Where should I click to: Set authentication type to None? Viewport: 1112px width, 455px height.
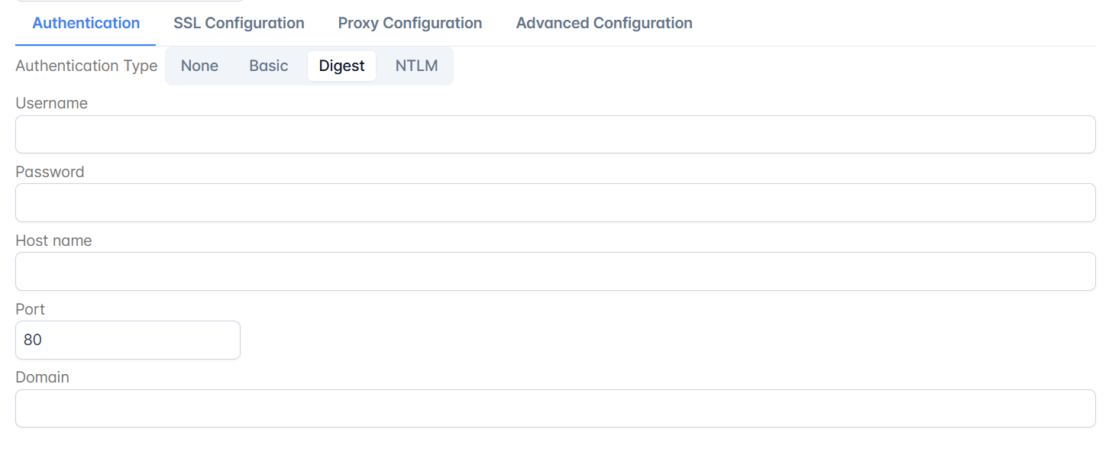(199, 66)
